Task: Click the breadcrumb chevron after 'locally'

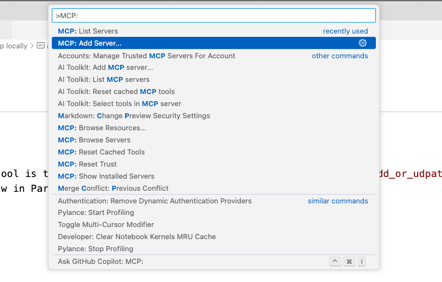Action: pyautogui.click(x=32, y=46)
